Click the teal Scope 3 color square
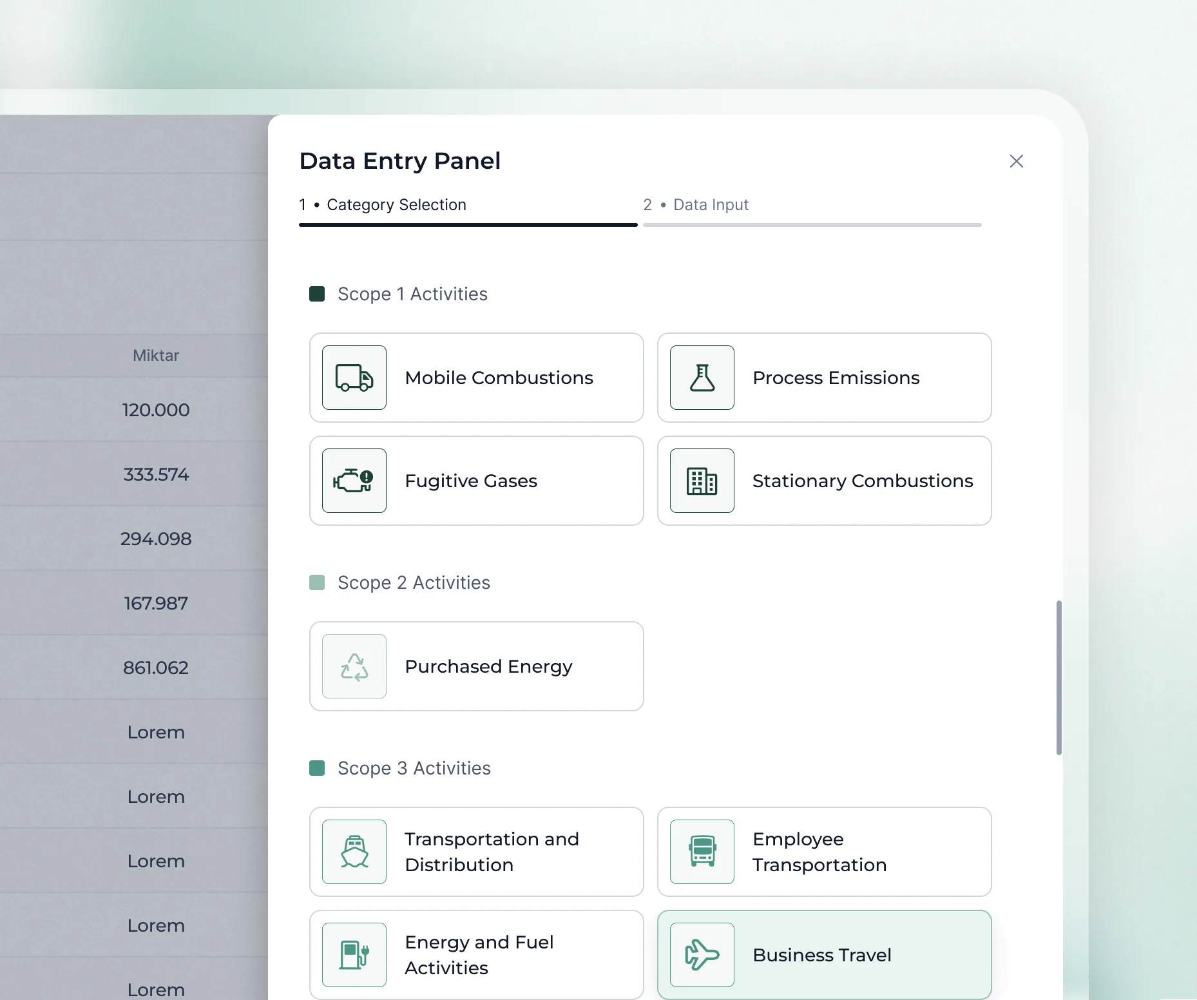Image resolution: width=1197 pixels, height=1000 pixels. (317, 768)
